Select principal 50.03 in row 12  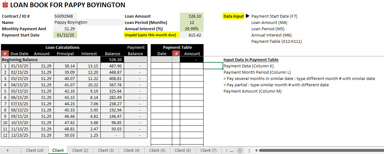(65, 135)
